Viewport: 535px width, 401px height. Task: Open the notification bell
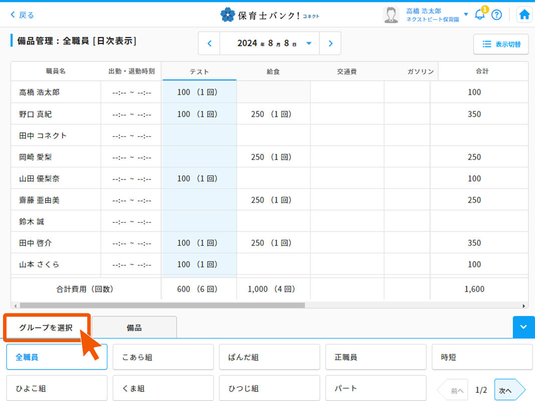click(x=480, y=15)
